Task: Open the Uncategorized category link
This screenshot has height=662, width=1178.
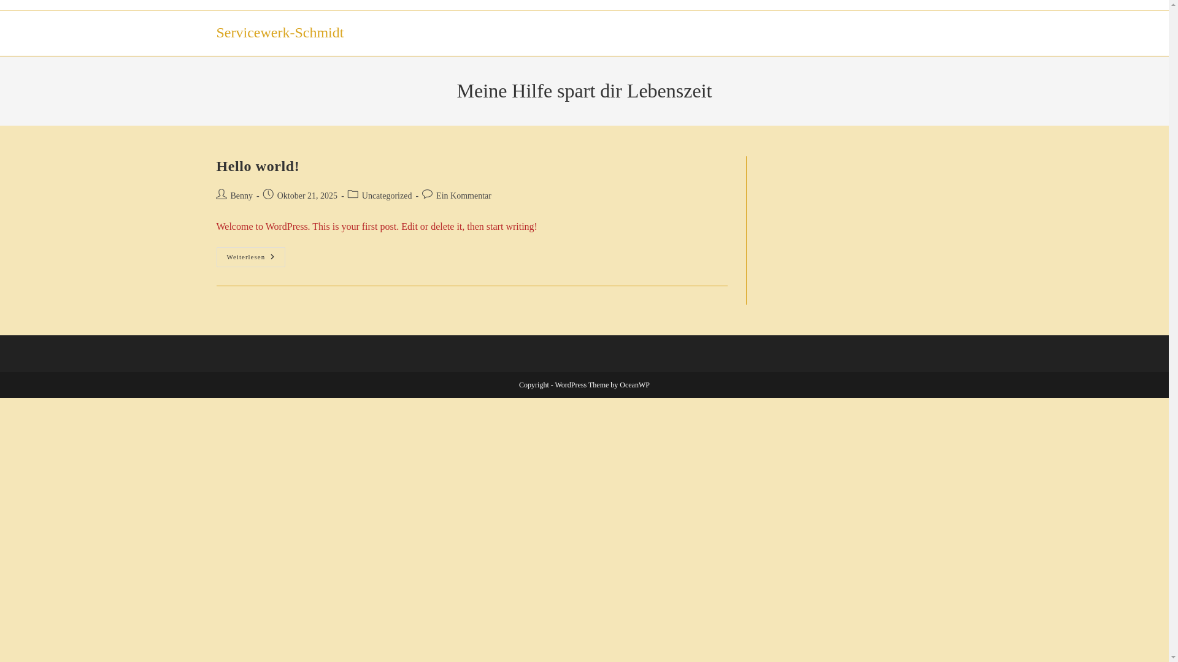Action: [x=387, y=196]
